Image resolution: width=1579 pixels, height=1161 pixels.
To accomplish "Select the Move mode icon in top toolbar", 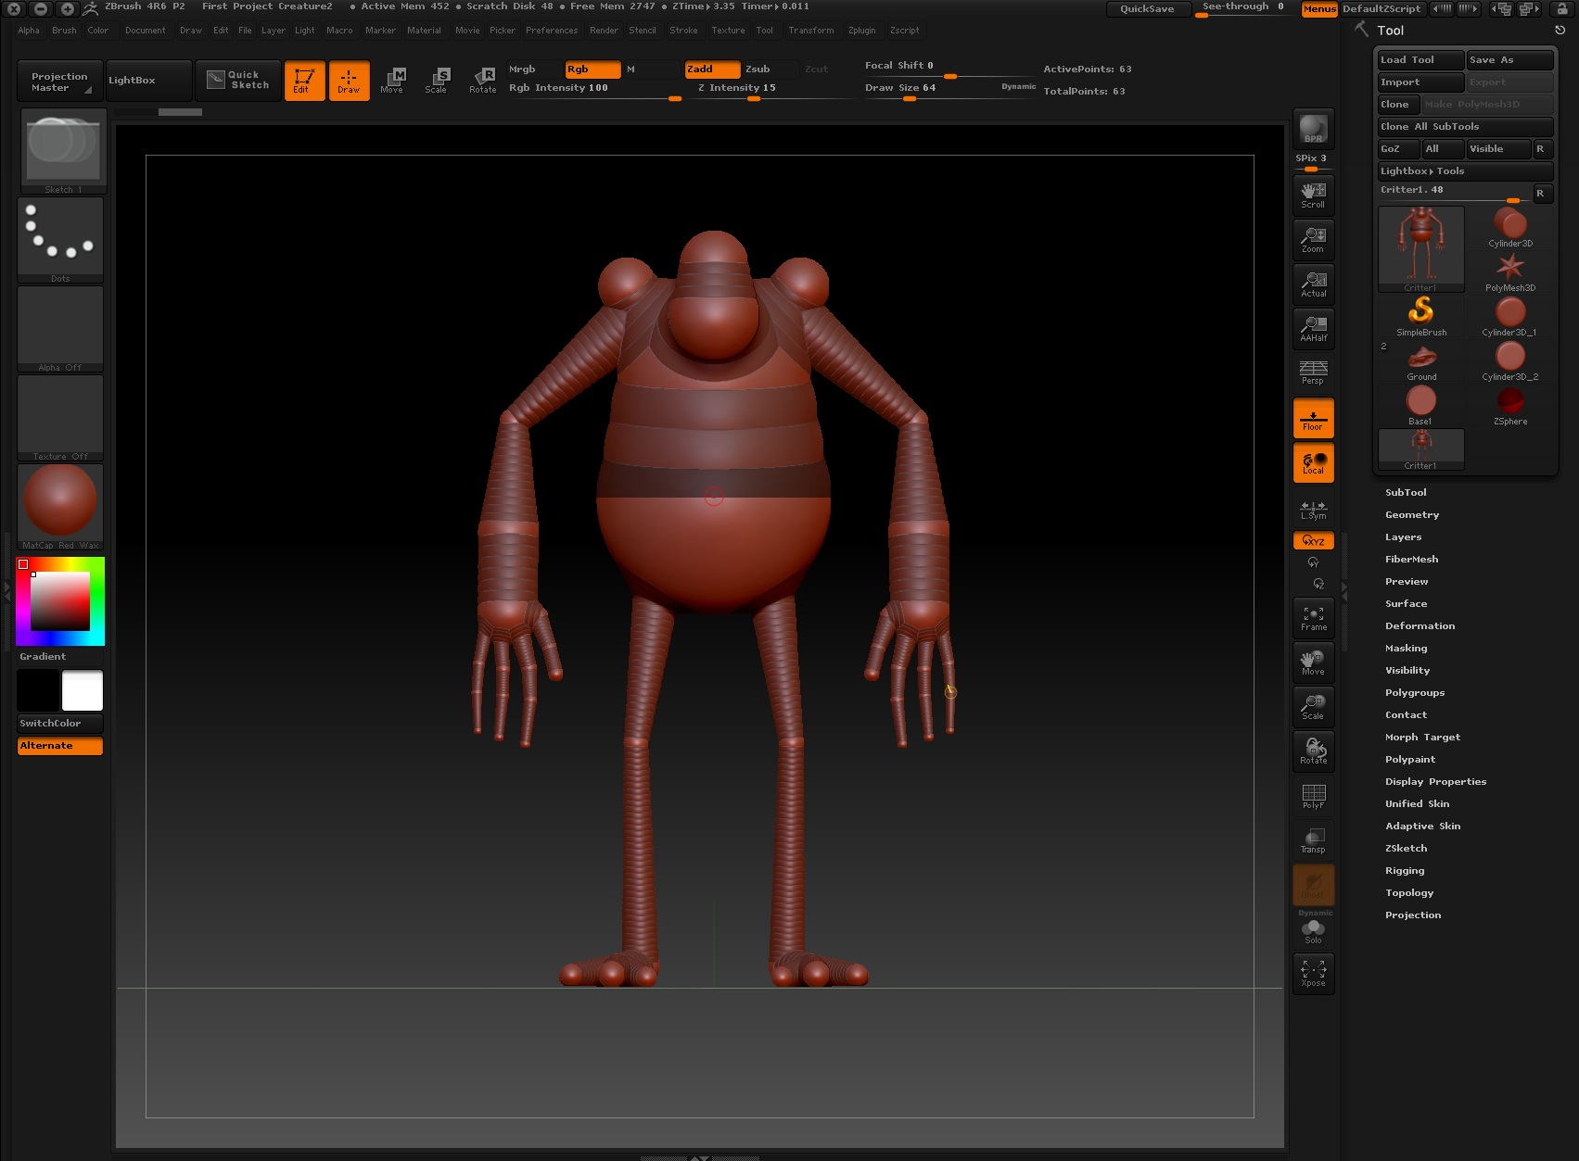I will [x=393, y=80].
